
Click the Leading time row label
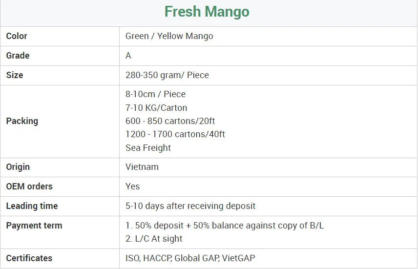[32, 206]
